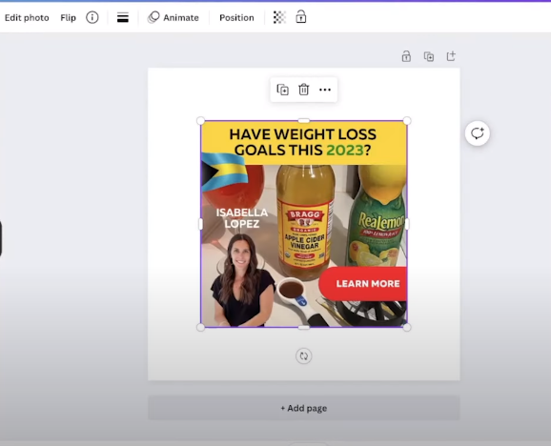Open the Flip options
Viewport: 551px width, 446px height.
click(68, 17)
